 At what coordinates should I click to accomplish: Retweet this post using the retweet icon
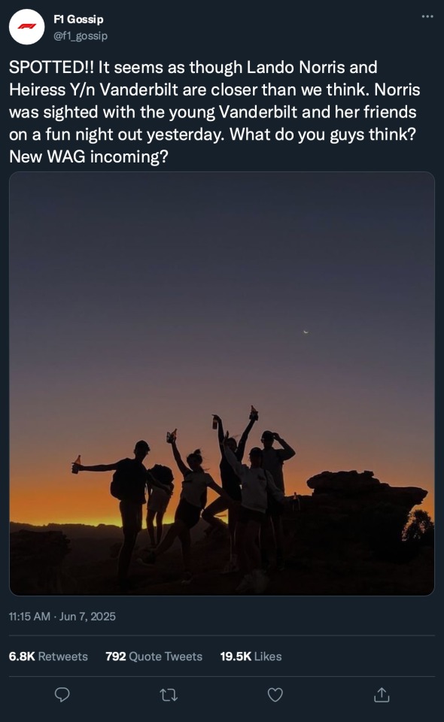[x=169, y=695]
